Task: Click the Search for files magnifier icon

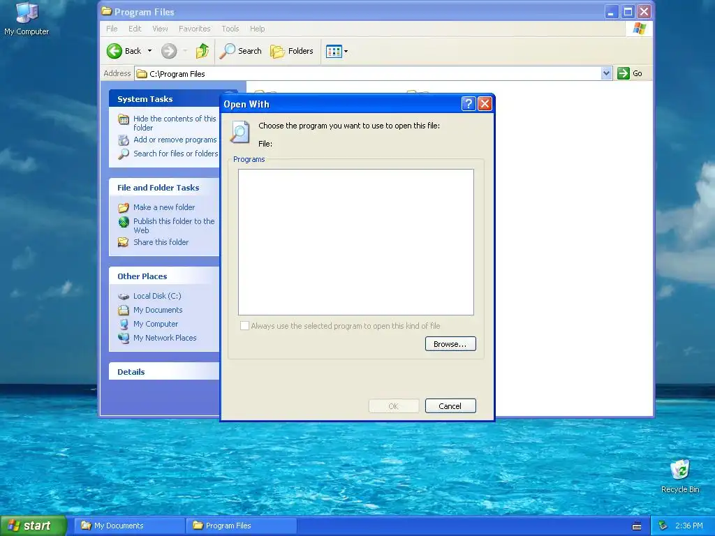Action: [123, 154]
